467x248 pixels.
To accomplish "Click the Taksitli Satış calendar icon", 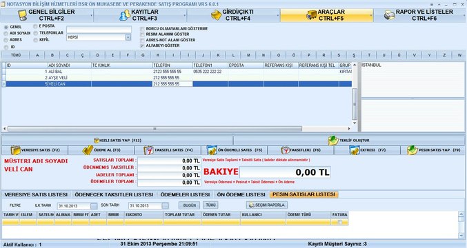I will click(148, 150).
